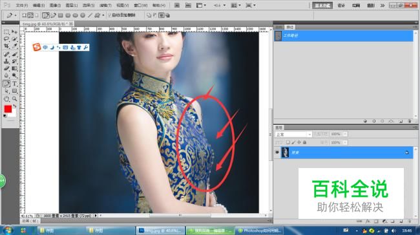The width and height of the screenshot is (420, 235).
Task: Select the Eyedropper tool
Action: [x=14, y=46]
